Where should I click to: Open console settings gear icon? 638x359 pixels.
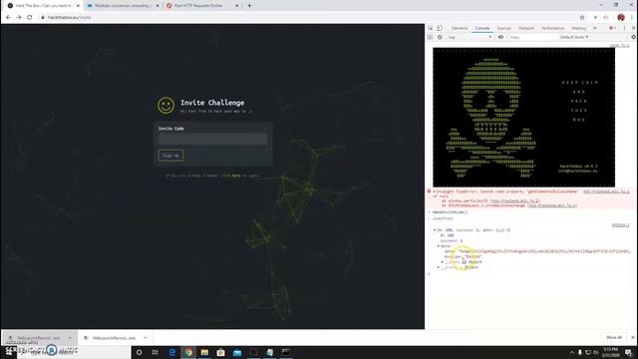tap(634, 37)
